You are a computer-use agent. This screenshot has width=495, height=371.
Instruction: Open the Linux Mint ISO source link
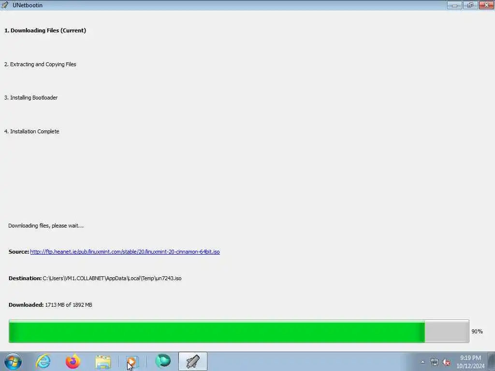(125, 252)
